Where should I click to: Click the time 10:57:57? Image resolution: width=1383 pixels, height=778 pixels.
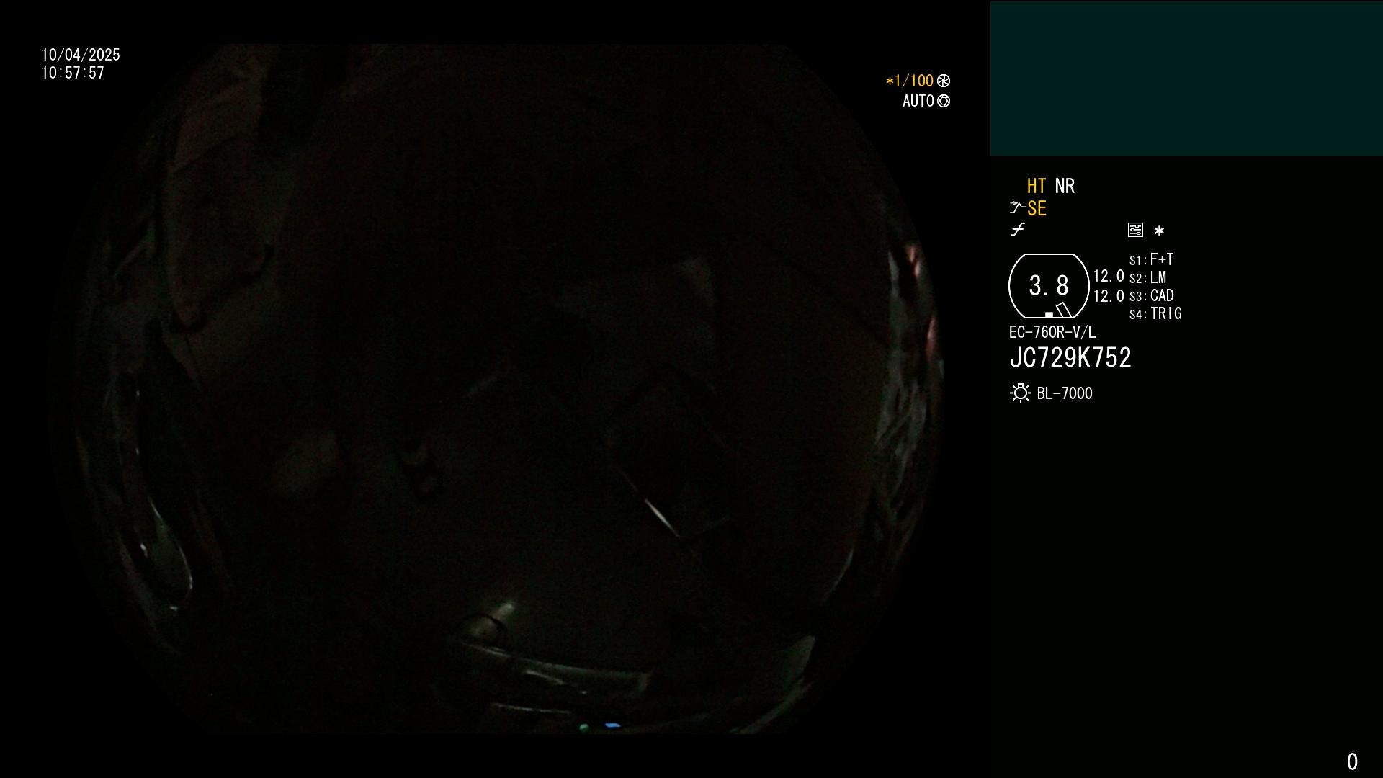click(x=73, y=73)
